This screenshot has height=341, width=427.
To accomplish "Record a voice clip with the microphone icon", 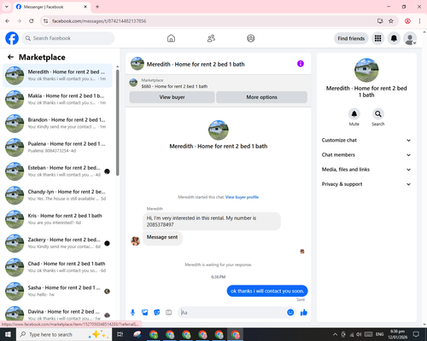I will 132,313.
